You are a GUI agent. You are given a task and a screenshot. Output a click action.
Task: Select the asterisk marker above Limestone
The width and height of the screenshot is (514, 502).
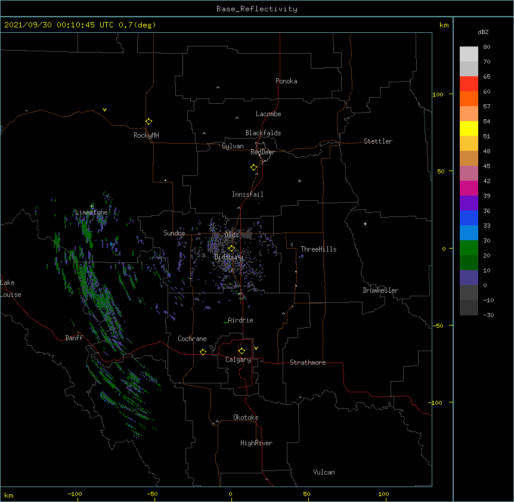(x=92, y=206)
